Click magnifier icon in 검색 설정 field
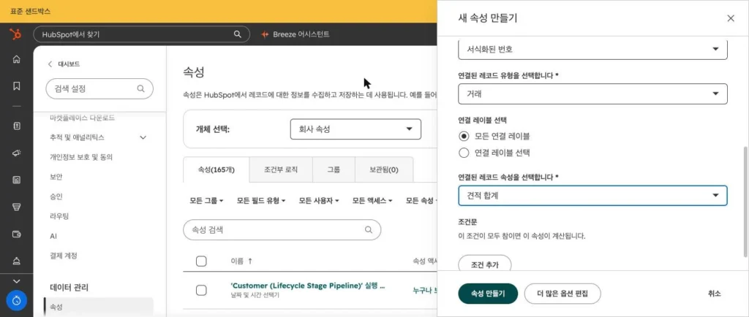Viewport: 749px width, 317px height. [x=140, y=88]
